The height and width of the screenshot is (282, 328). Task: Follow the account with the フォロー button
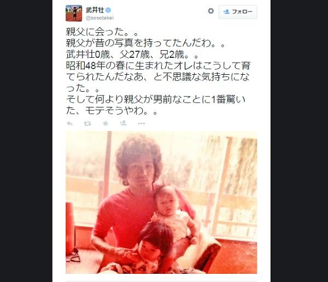(238, 12)
